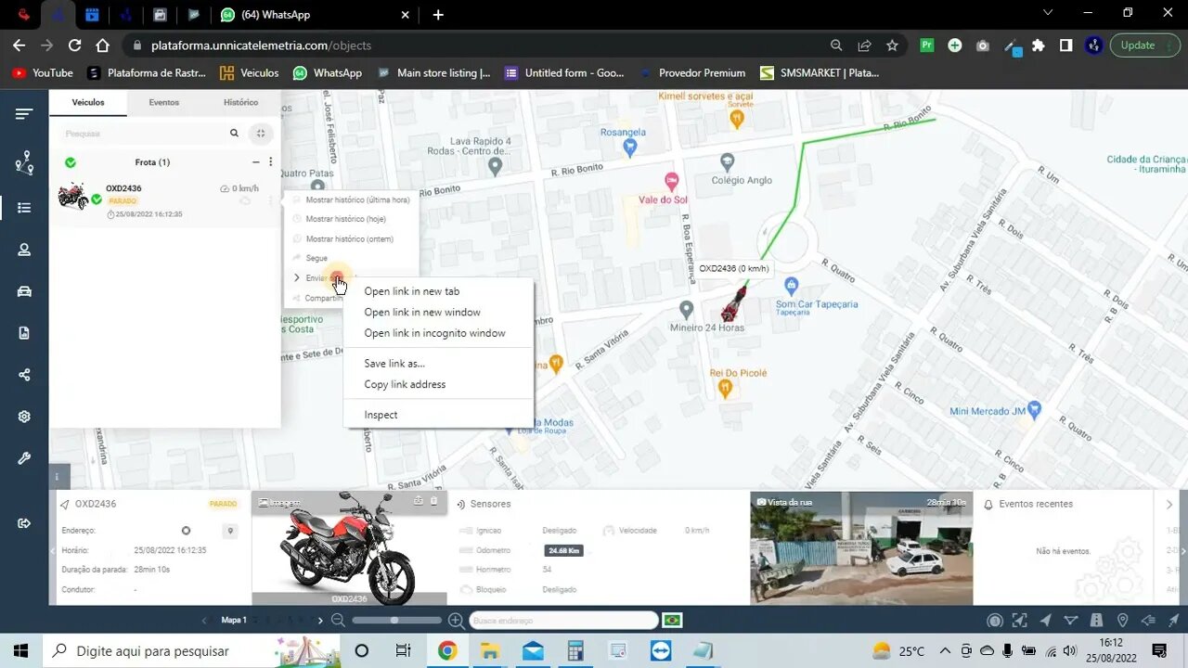Open the share sidebar icon
The width and height of the screenshot is (1188, 668).
pyautogui.click(x=24, y=375)
